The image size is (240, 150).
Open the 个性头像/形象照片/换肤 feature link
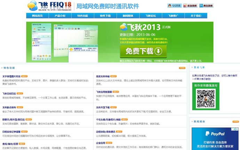[x=109, y=119]
